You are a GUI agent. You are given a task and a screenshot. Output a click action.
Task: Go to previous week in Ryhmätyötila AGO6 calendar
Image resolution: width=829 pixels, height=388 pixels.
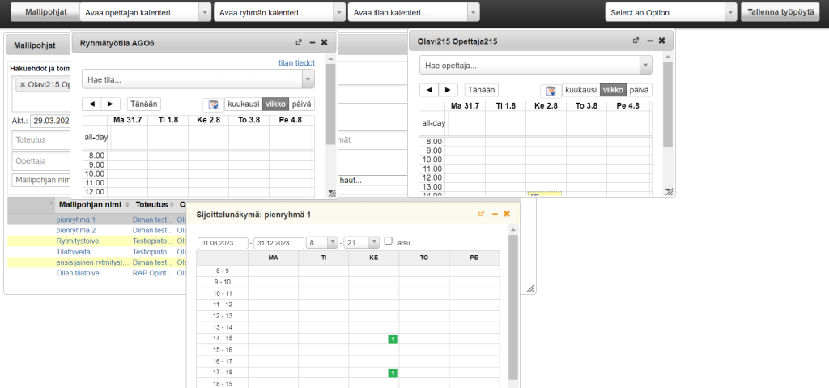coord(92,104)
